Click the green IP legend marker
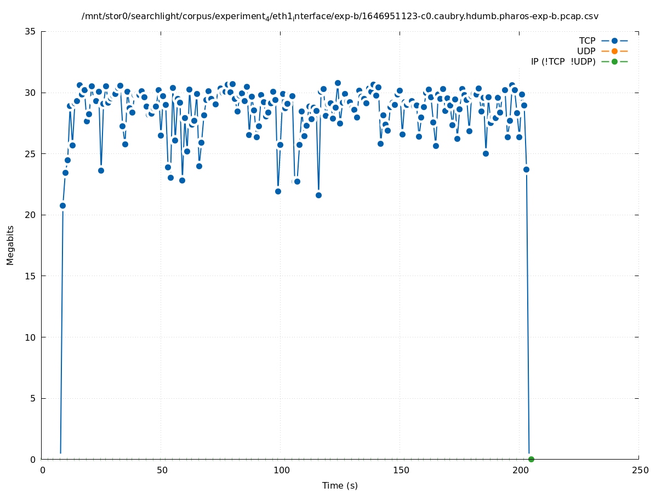Viewport: 656px width, 493px height. (x=614, y=62)
